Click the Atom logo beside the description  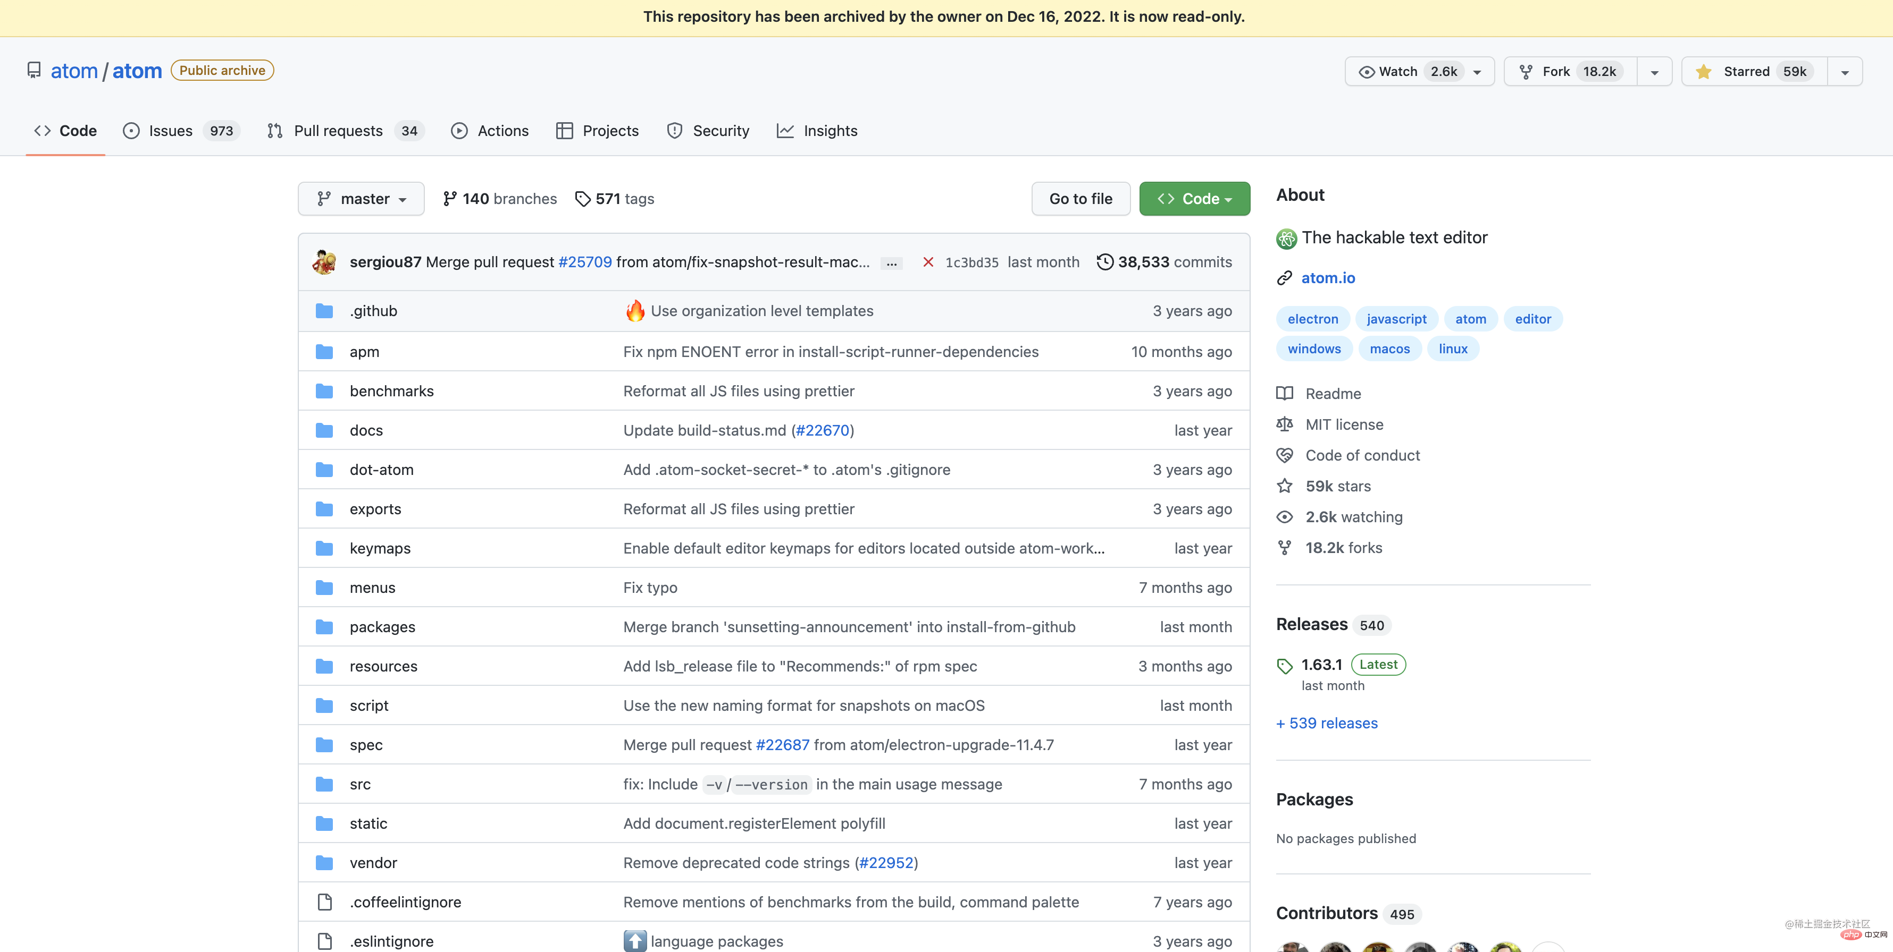pos(1286,238)
